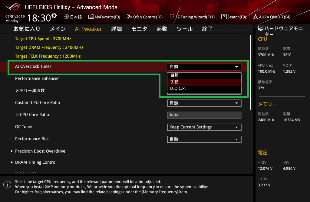Viewport: 310px width, 202px height.
Task: Open the ツール tab
Action: [185, 29]
